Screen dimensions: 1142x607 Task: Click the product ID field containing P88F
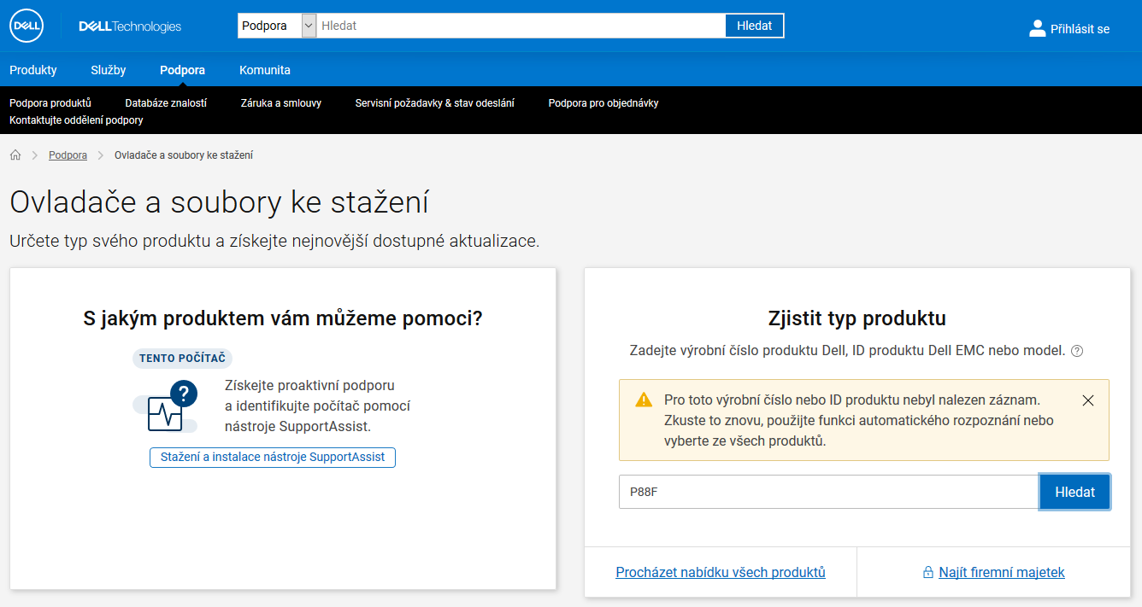tap(828, 492)
